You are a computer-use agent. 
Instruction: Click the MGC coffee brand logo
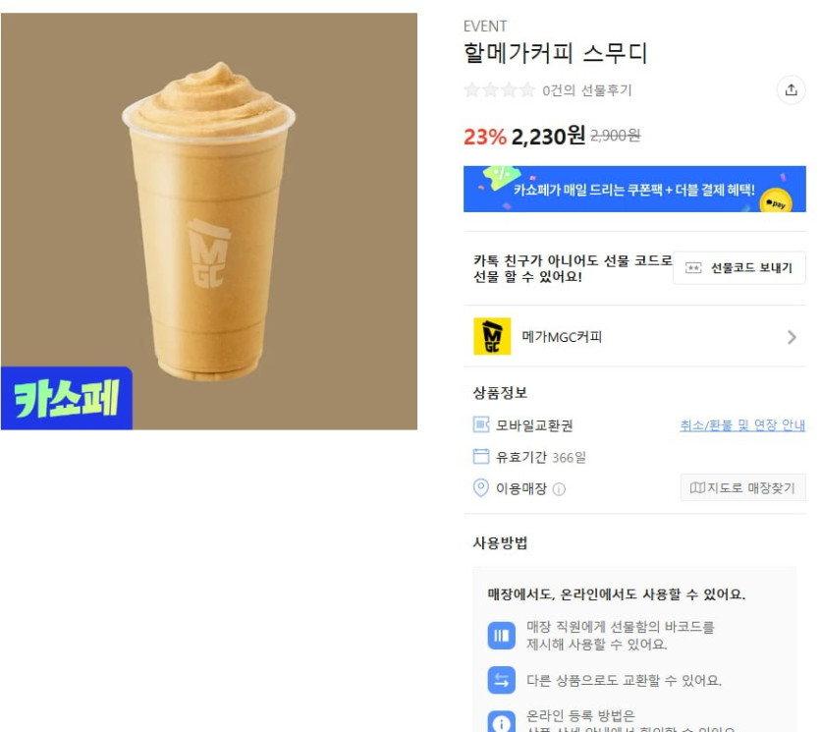coord(492,336)
